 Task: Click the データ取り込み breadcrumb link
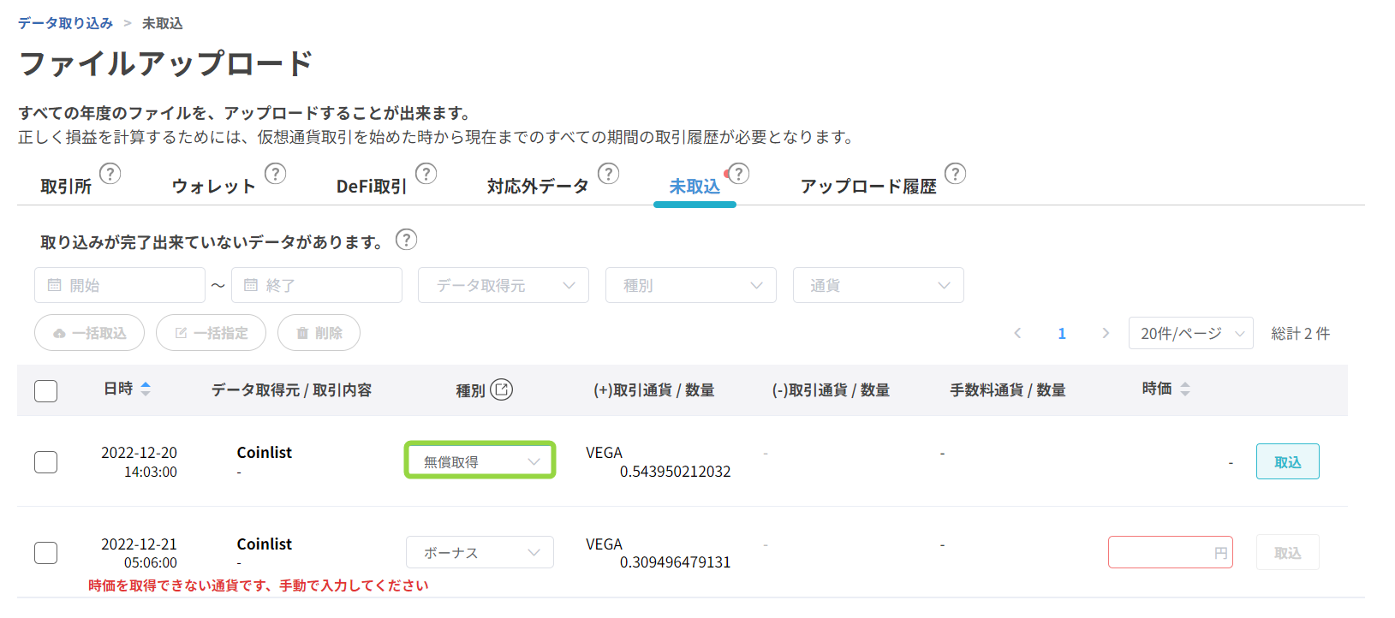tap(65, 23)
